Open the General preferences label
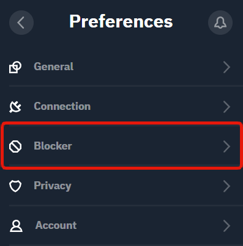The width and height of the screenshot is (243, 246). (54, 67)
